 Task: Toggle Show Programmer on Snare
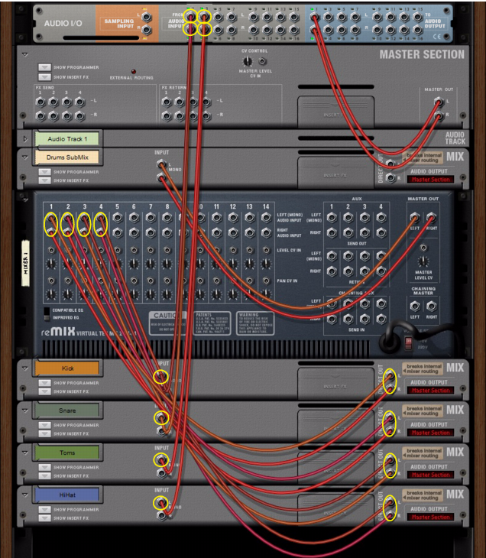coord(44,425)
